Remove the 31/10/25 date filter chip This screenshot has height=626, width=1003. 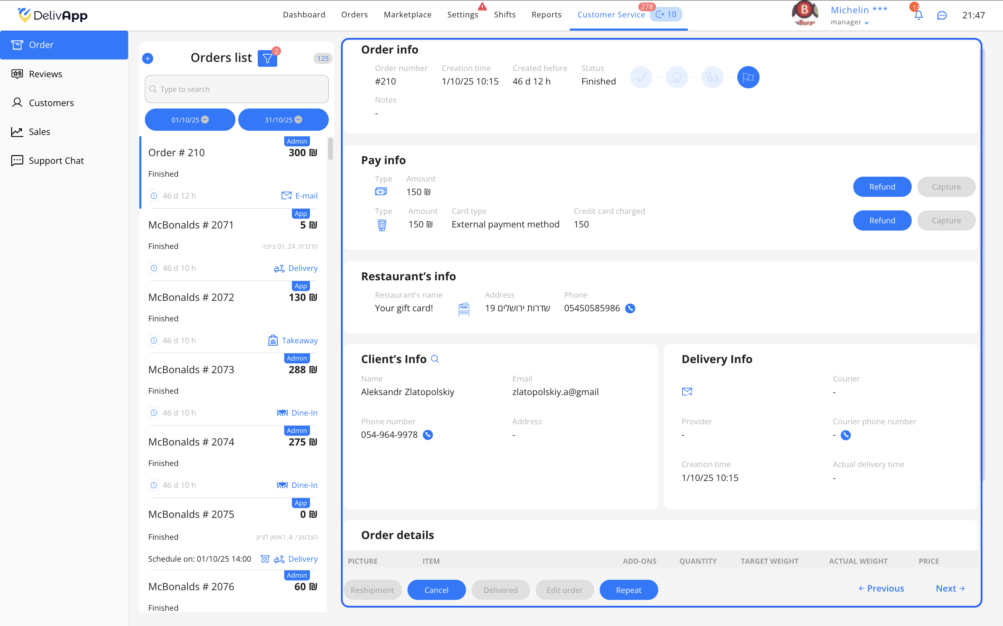pos(298,120)
